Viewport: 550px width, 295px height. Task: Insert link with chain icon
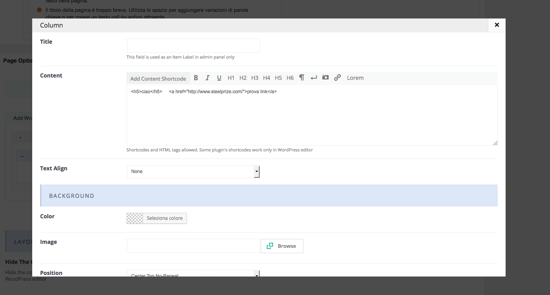pos(337,78)
